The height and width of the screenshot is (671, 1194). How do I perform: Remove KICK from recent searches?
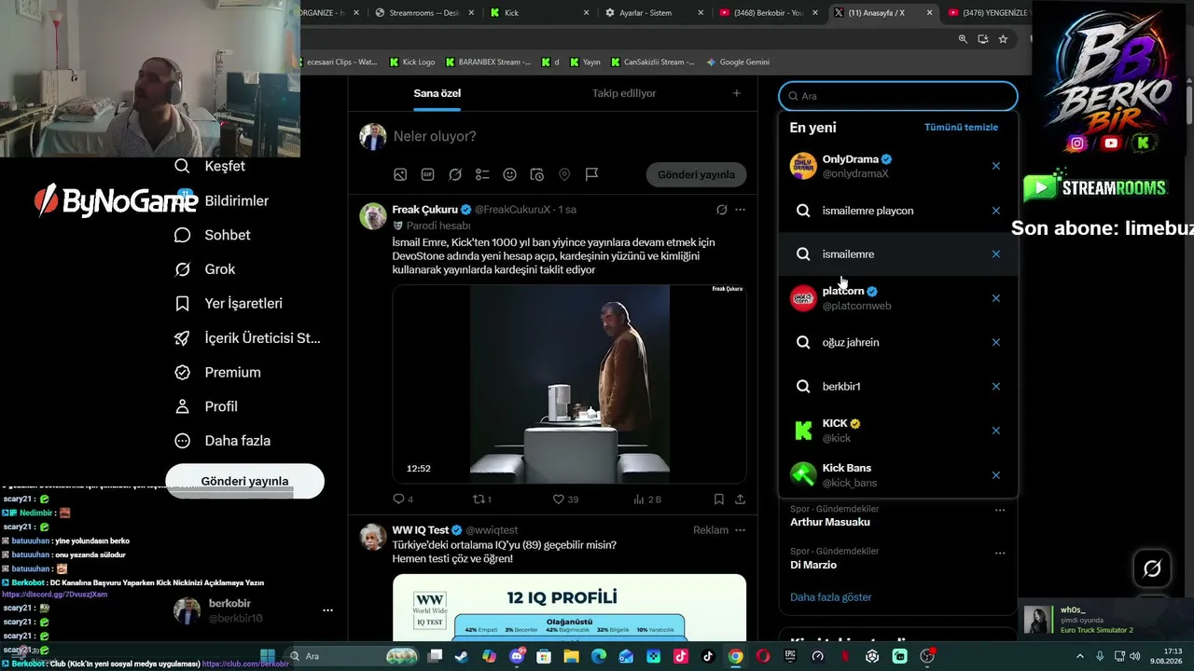tap(996, 431)
